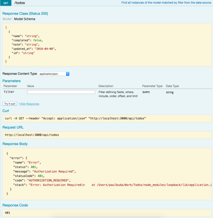213x218 pixels.
Task: Click the Curl command text box
Action: (x=106, y=118)
